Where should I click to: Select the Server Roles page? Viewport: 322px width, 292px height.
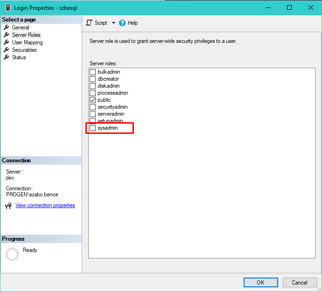click(26, 35)
